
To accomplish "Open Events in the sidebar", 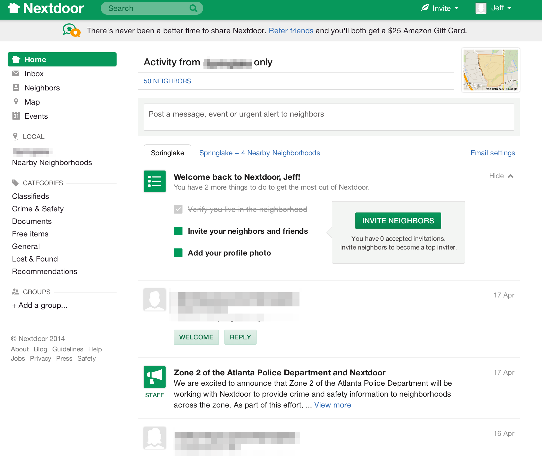I will [36, 116].
